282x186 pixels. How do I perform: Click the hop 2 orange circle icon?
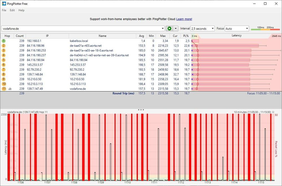pyautogui.click(x=4, y=46)
